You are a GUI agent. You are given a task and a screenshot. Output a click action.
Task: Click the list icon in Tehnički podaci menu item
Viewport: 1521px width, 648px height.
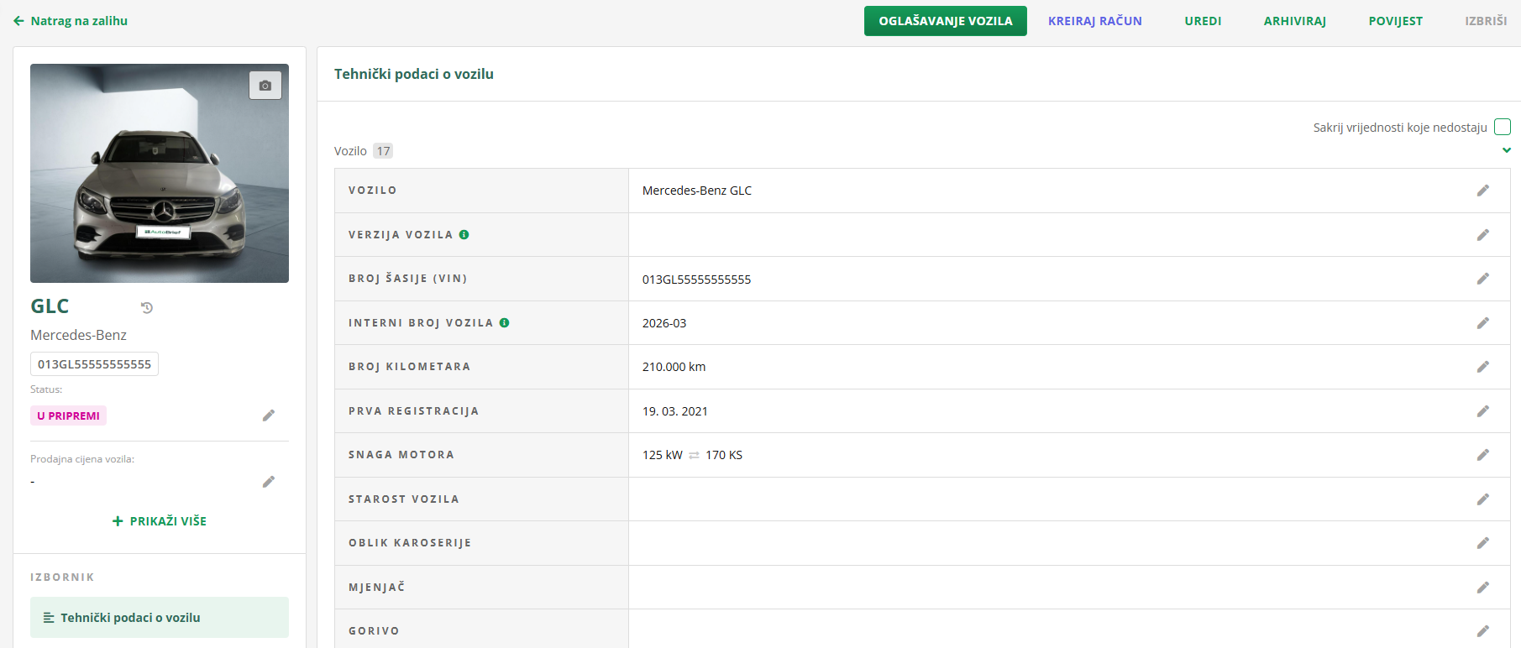[49, 618]
